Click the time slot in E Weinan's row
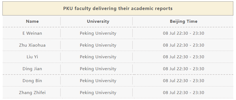The height and width of the screenshot is (100, 236). [183, 33]
